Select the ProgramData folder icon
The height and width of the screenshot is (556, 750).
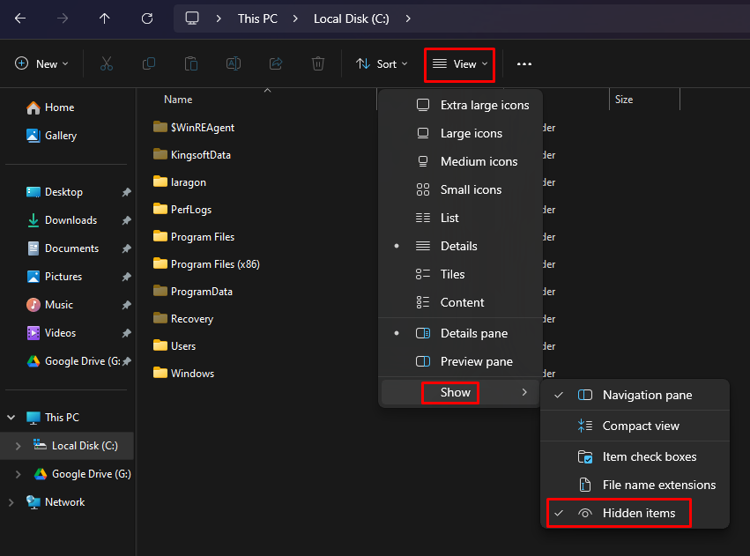(x=160, y=291)
